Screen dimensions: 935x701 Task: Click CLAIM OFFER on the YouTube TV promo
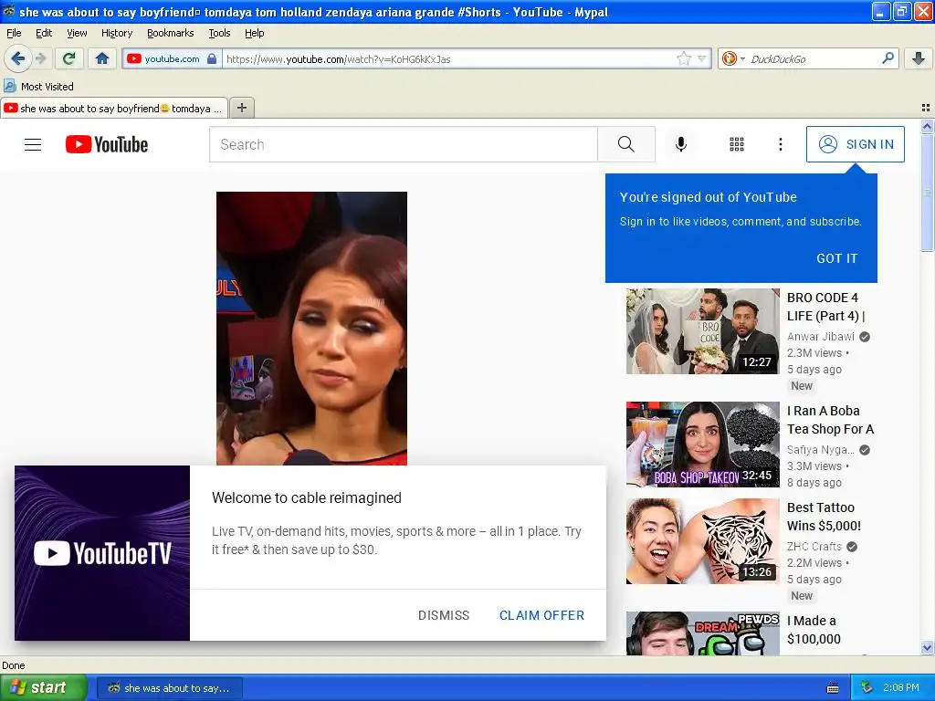[x=541, y=615]
